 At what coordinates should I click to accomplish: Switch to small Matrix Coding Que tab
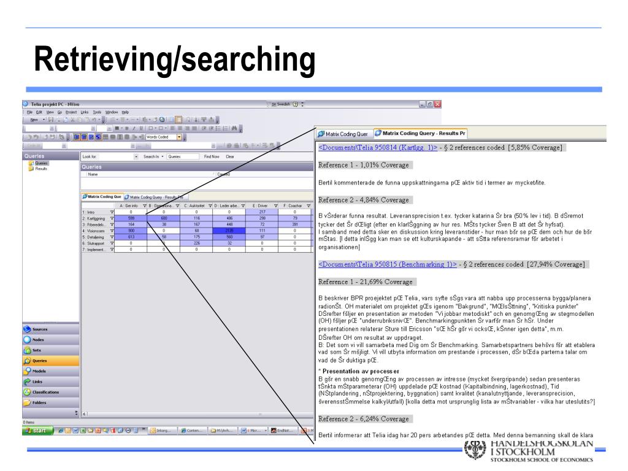[102, 197]
